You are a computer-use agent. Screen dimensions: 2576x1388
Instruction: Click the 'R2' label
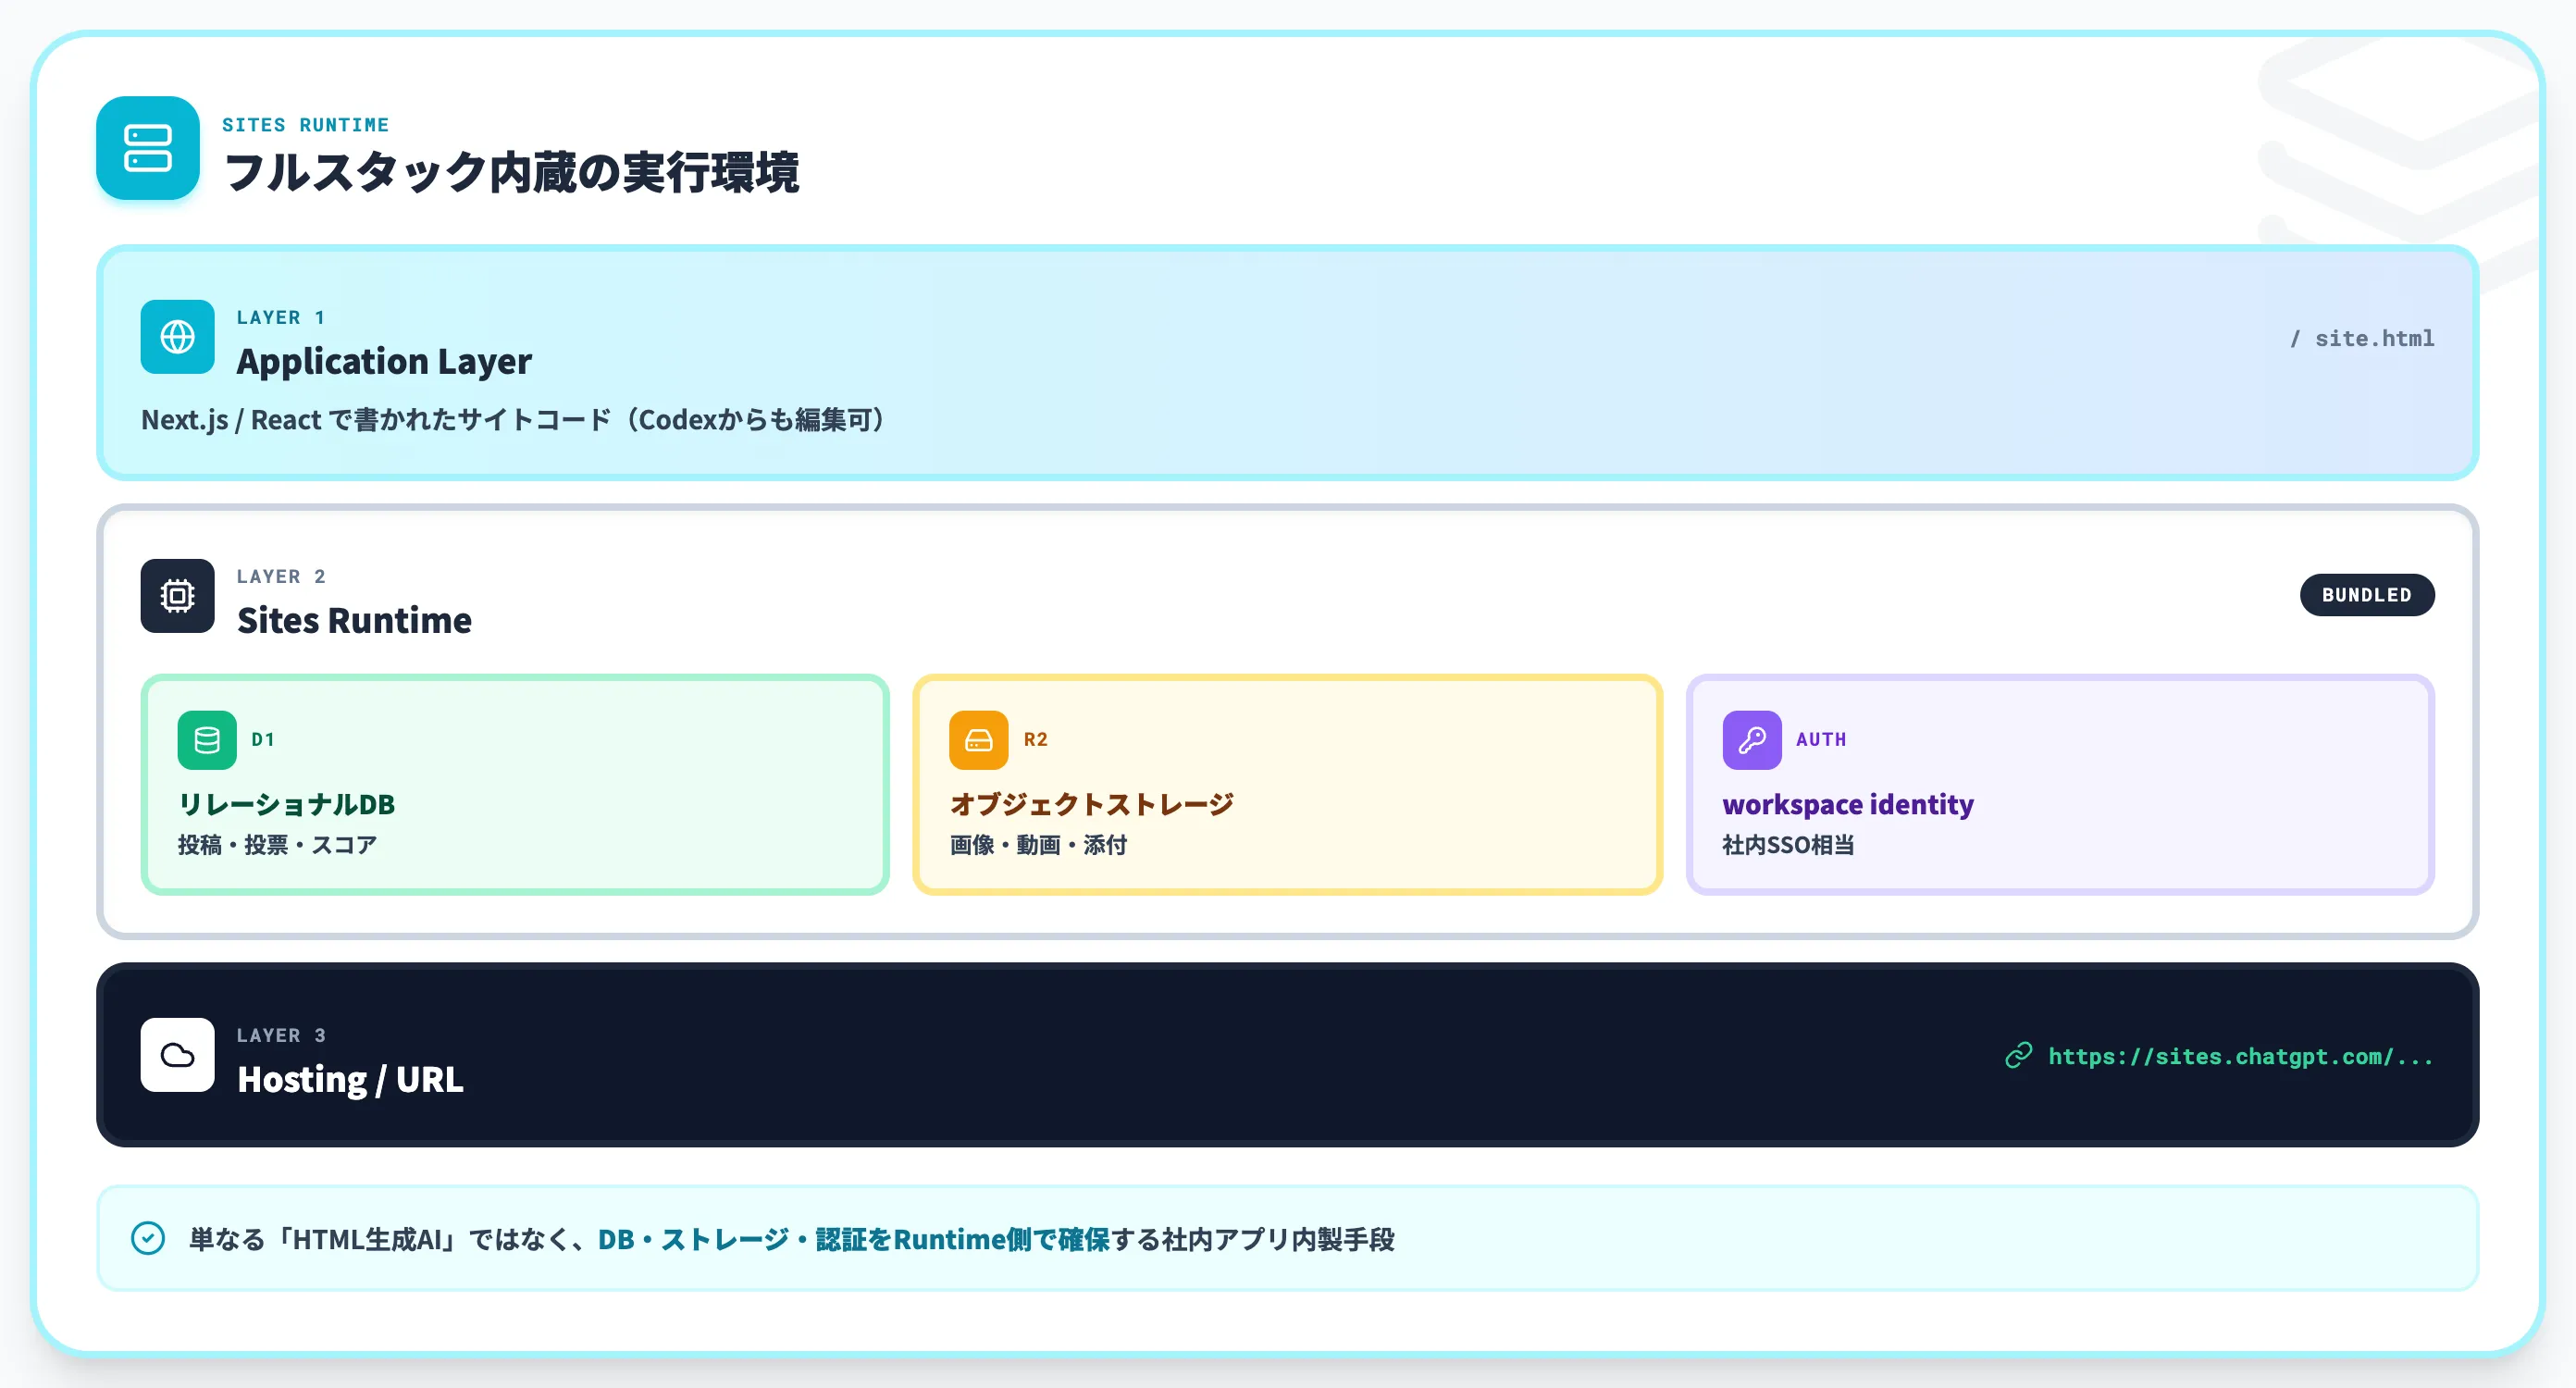pos(1036,740)
